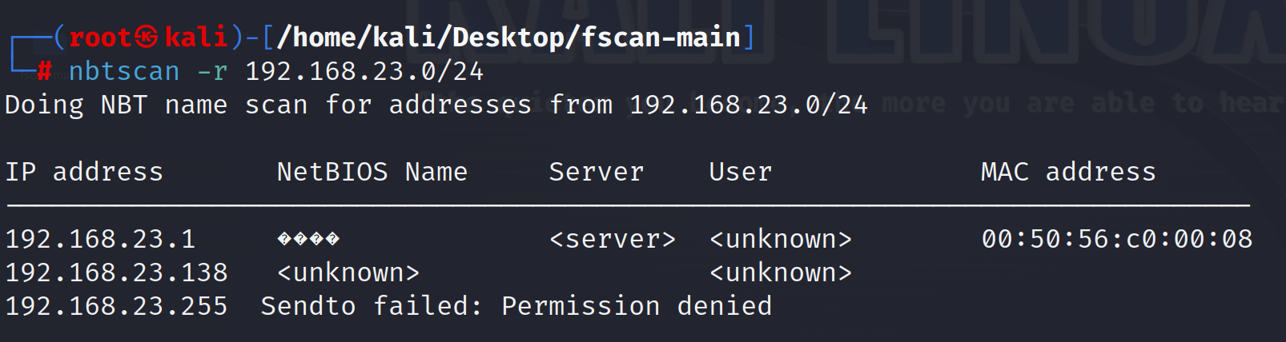
Task: Click the 192.168.23.138 IP entry
Action: coord(116,272)
